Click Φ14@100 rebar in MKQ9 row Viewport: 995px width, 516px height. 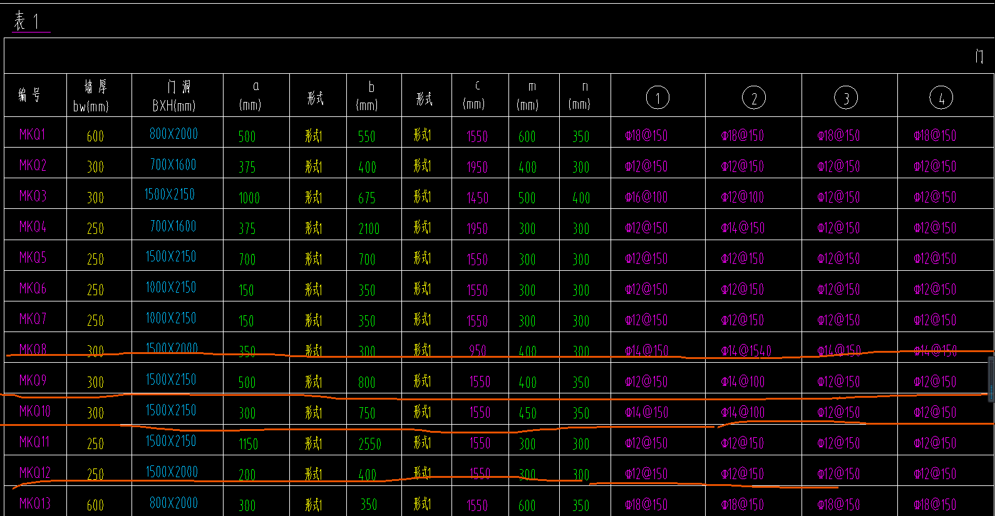point(742,381)
